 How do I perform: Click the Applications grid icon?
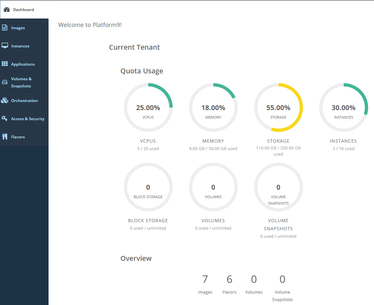tap(5, 64)
